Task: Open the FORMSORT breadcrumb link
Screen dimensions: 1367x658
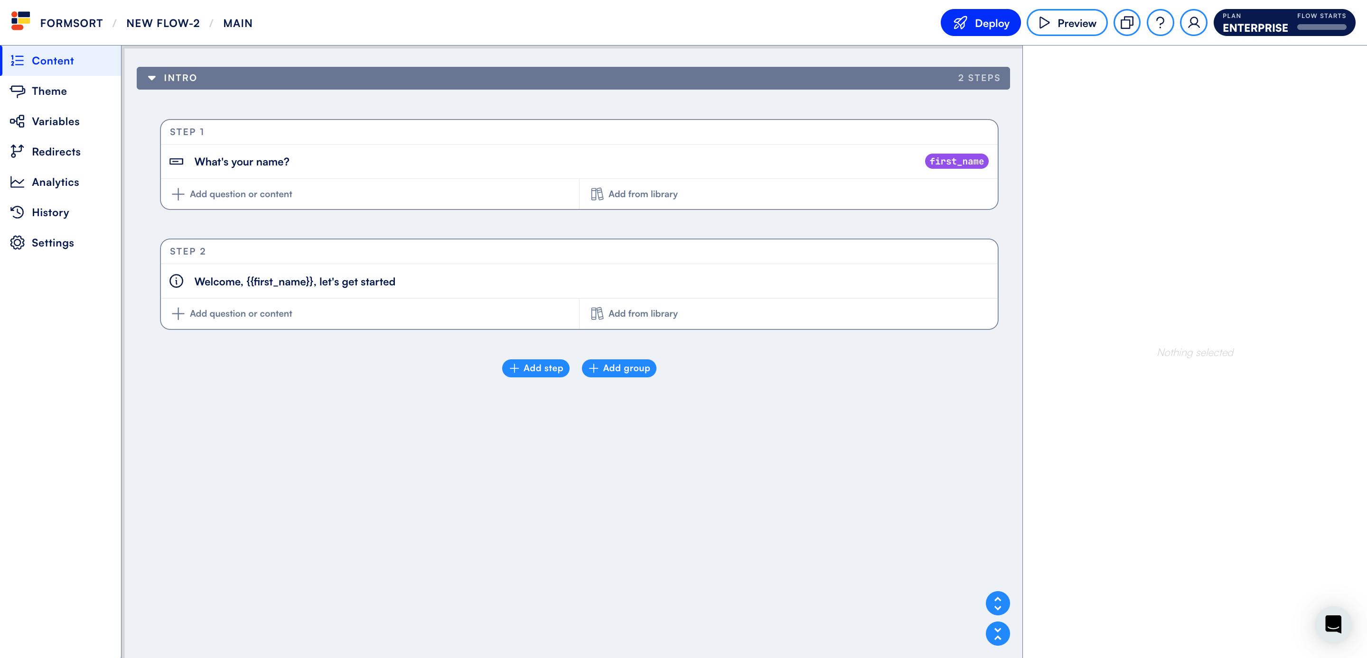Action: point(72,23)
